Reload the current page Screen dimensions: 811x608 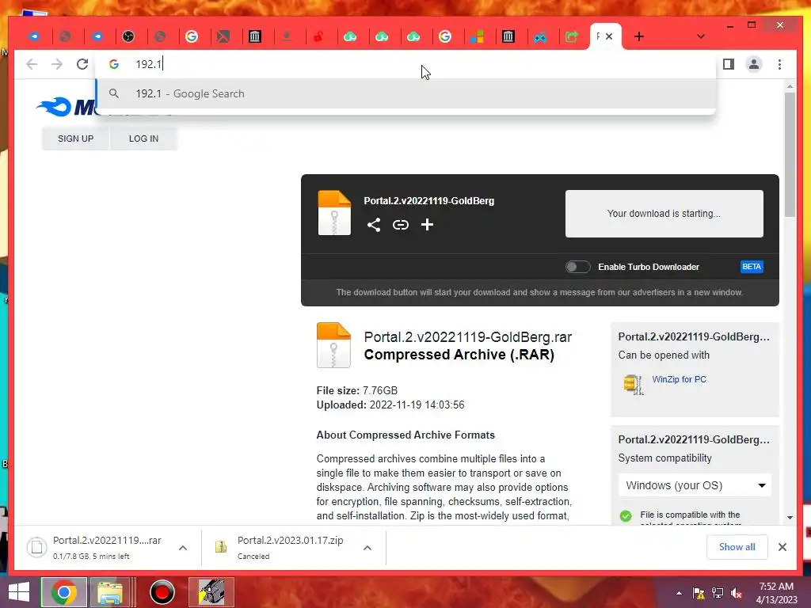point(82,64)
